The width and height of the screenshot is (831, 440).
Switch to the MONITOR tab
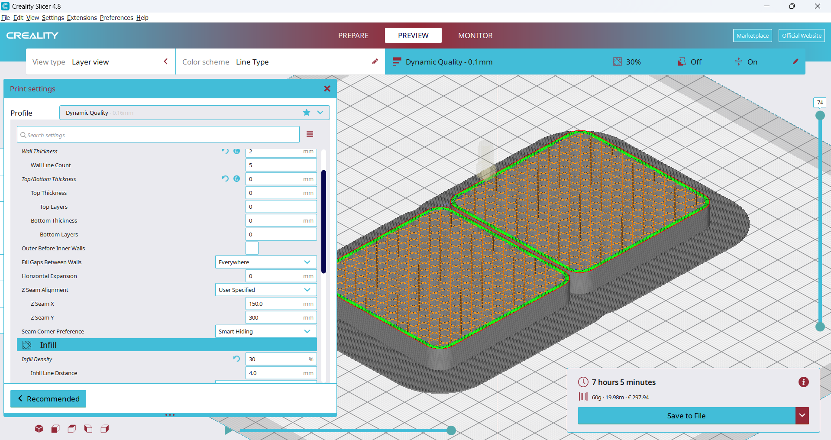point(475,36)
